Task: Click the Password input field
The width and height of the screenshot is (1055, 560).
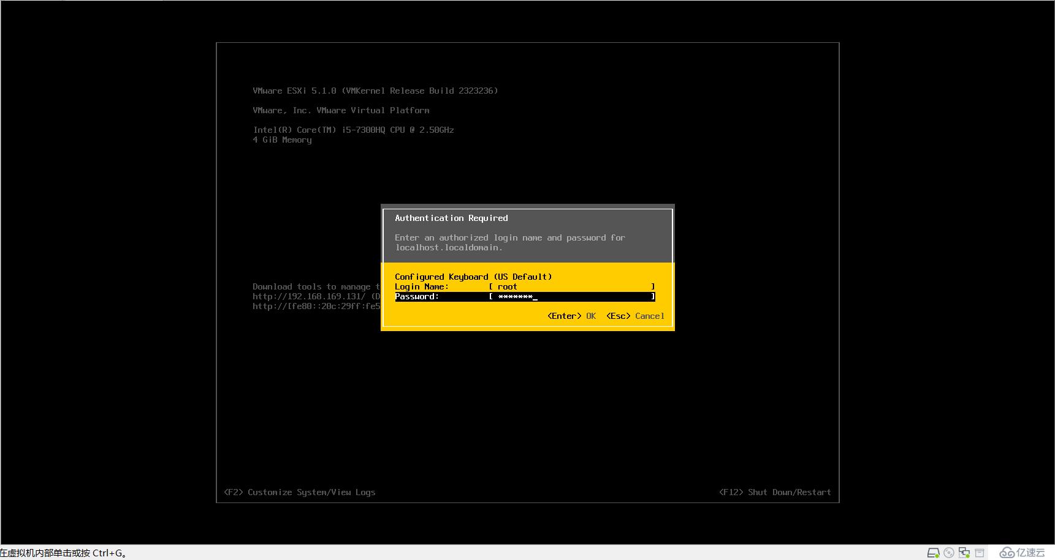Action: coord(572,296)
